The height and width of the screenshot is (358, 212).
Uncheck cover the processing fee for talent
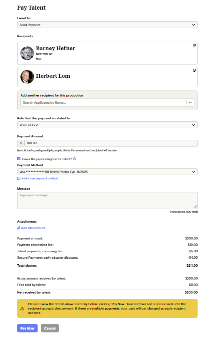(x=19, y=159)
